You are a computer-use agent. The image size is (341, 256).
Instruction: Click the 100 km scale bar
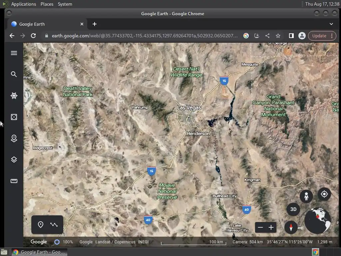[x=193, y=242]
